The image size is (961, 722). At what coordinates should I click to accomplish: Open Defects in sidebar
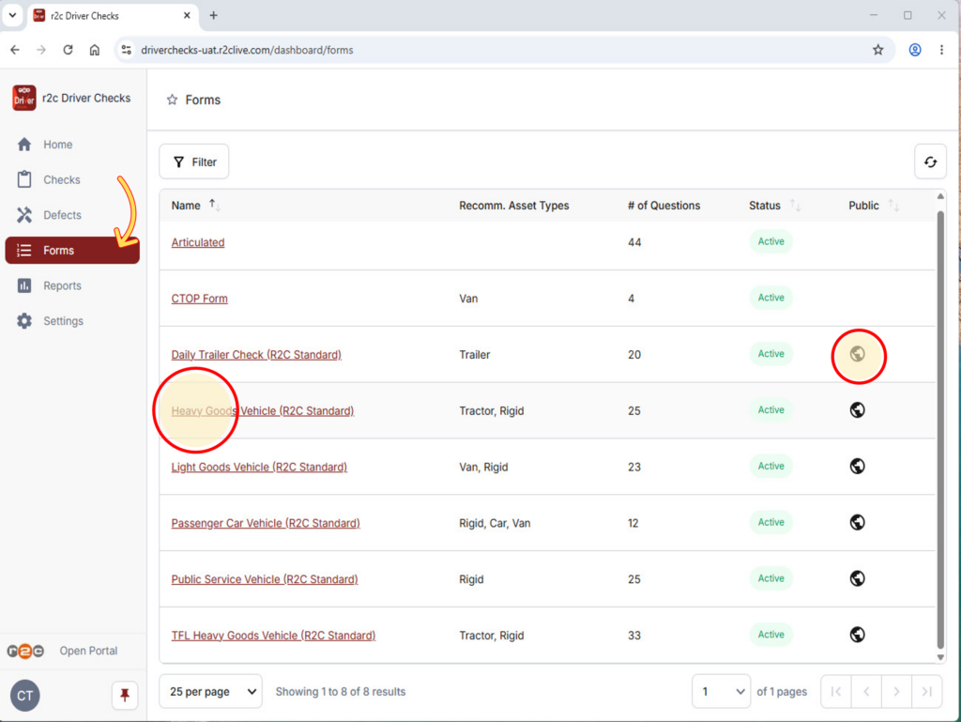72,215
